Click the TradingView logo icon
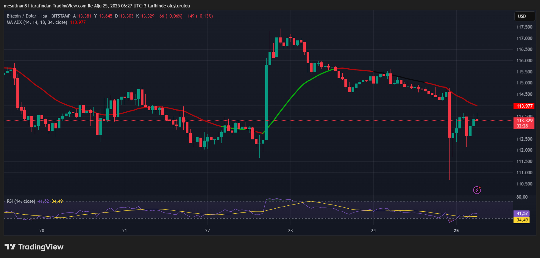 pyautogui.click(x=10, y=247)
